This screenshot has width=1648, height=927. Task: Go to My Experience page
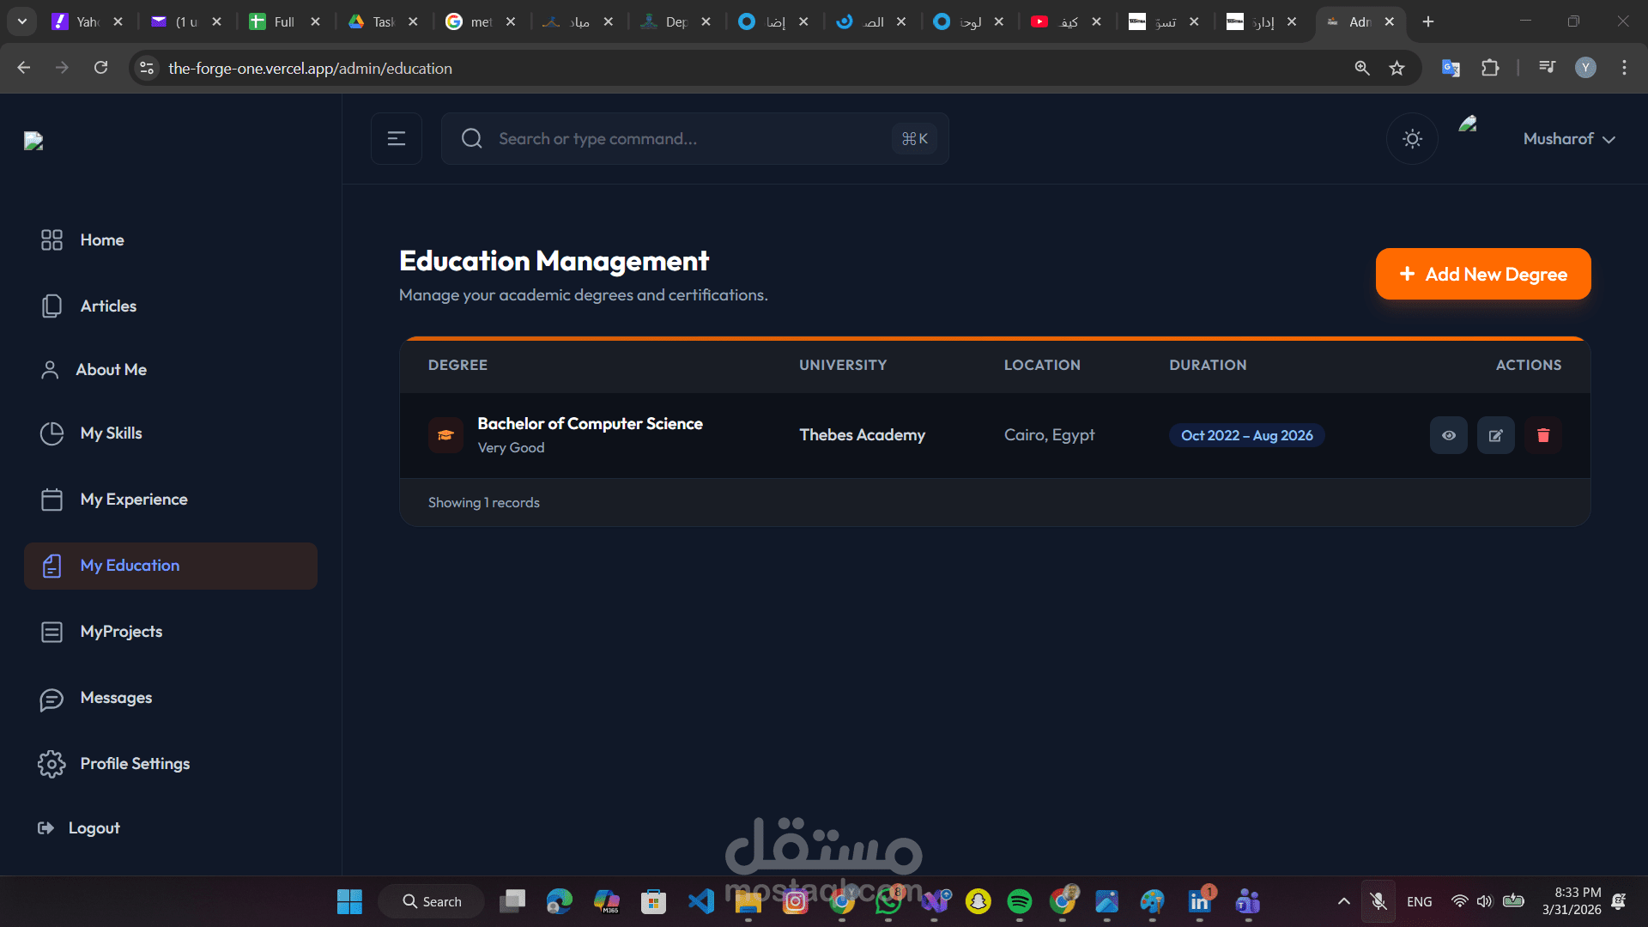coord(133,500)
